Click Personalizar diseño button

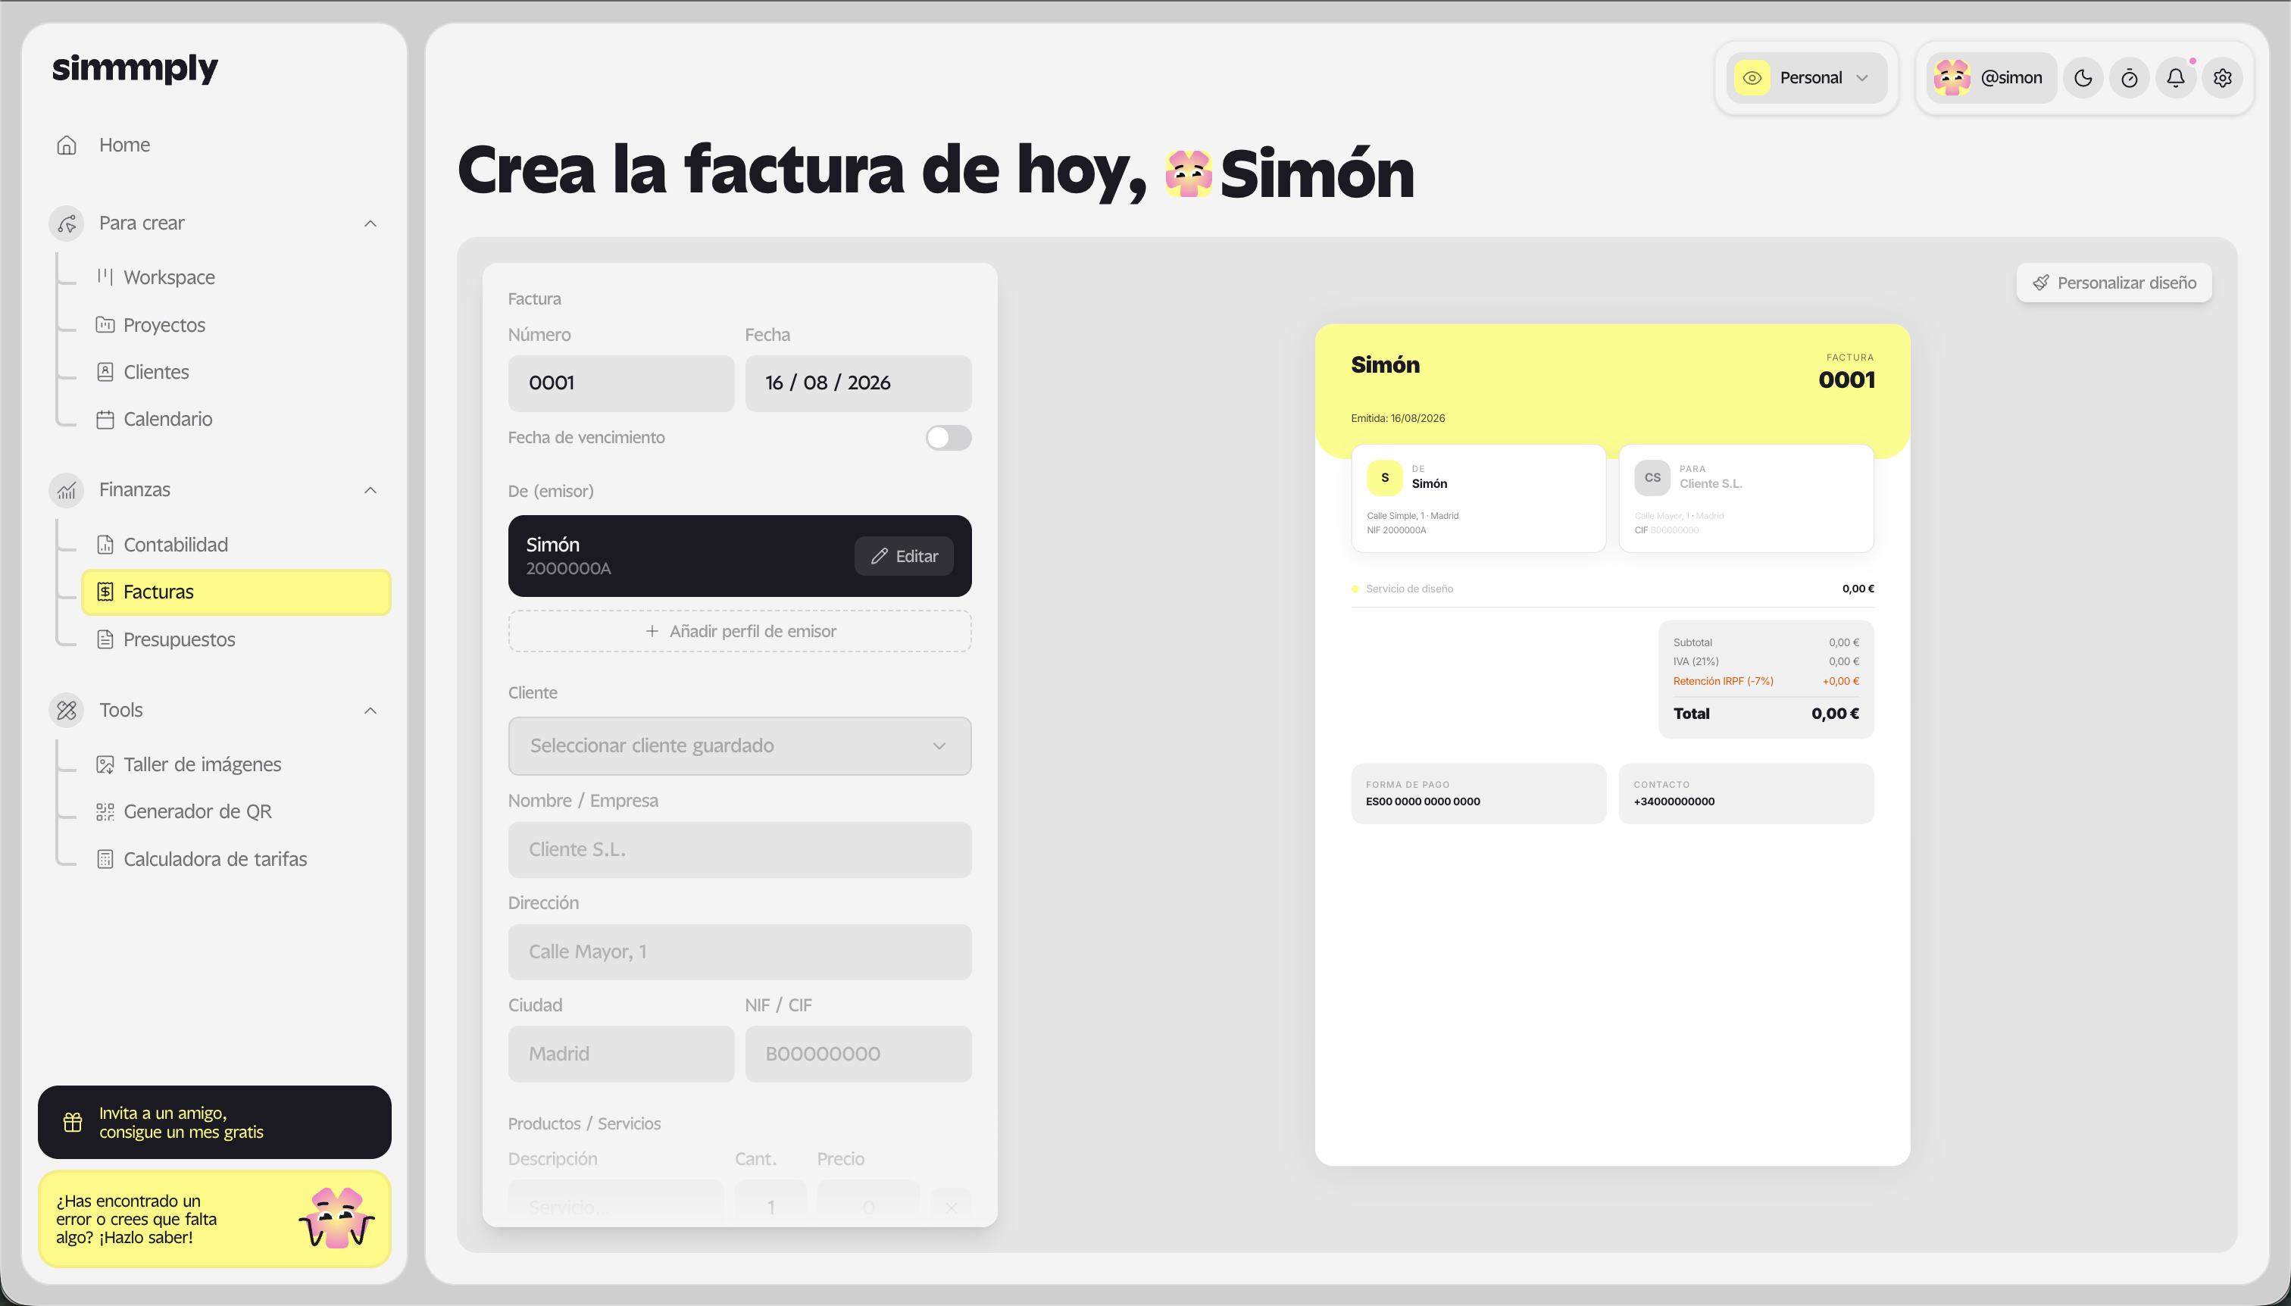[2114, 283]
